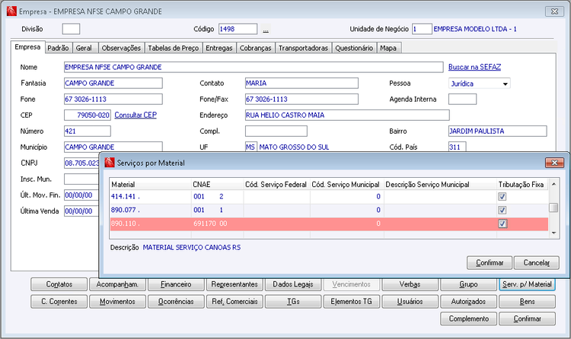Click the Buscar na SEFAZ link

coord(474,67)
